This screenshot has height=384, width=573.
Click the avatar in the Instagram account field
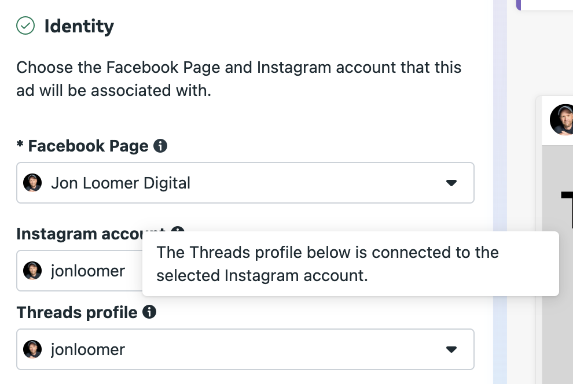[x=32, y=271]
